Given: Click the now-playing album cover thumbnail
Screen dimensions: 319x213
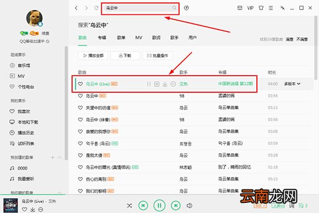Looking at the screenshot, I should [x=11, y=205].
